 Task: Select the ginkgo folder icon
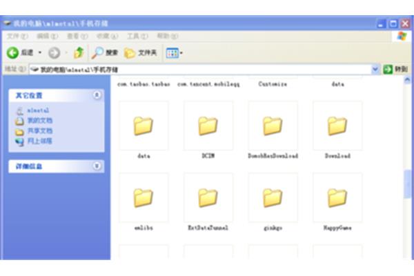(x=273, y=198)
